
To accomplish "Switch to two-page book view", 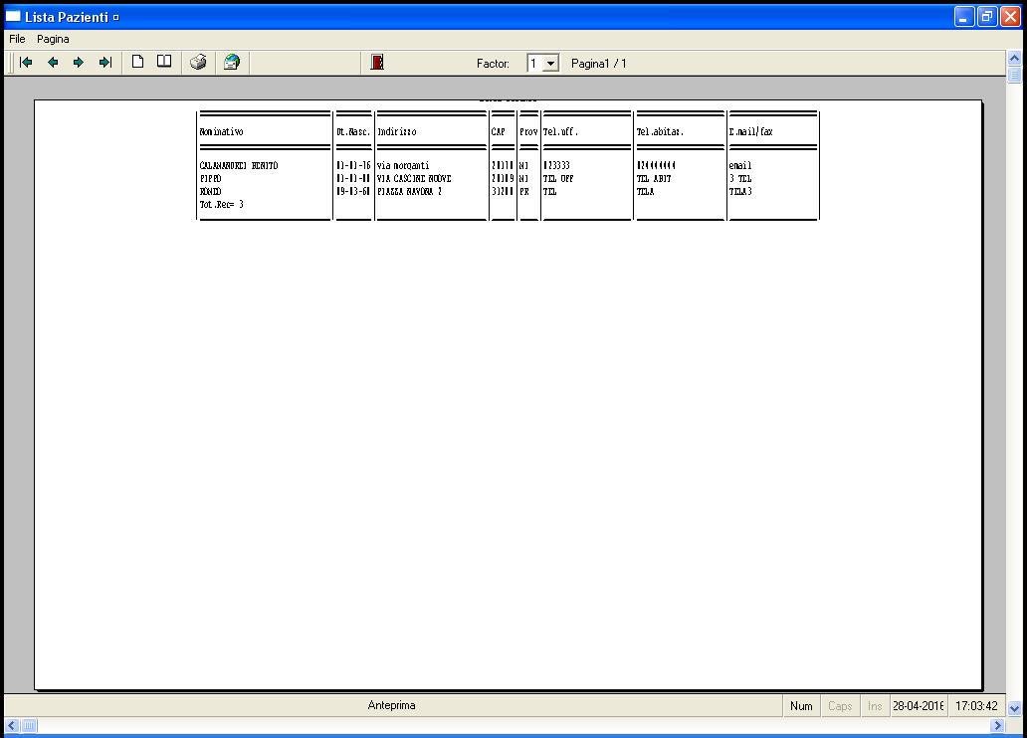I will (164, 62).
